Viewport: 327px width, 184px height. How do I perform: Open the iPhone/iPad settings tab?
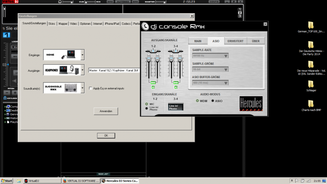[112, 24]
